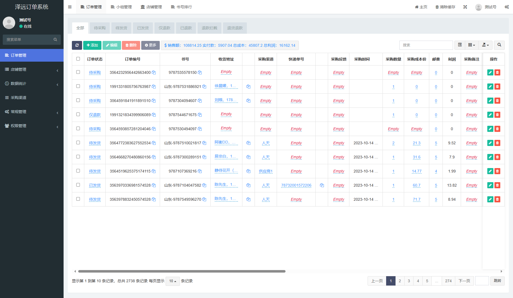Screen dimensions: 513x298
Task: Select the checkbox for order 1991331805756763987
Action: point(78,86)
